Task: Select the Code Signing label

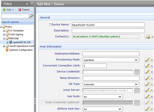Action: 16,34
